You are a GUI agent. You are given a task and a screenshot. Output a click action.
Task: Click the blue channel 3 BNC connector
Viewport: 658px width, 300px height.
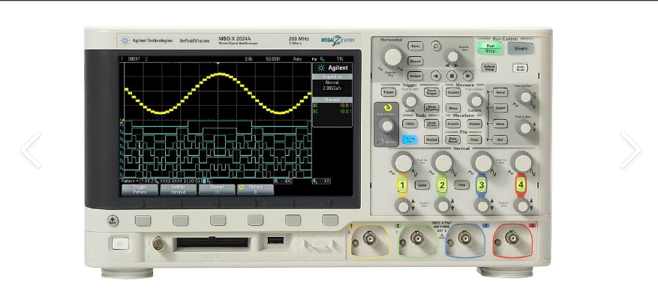tap(464, 238)
